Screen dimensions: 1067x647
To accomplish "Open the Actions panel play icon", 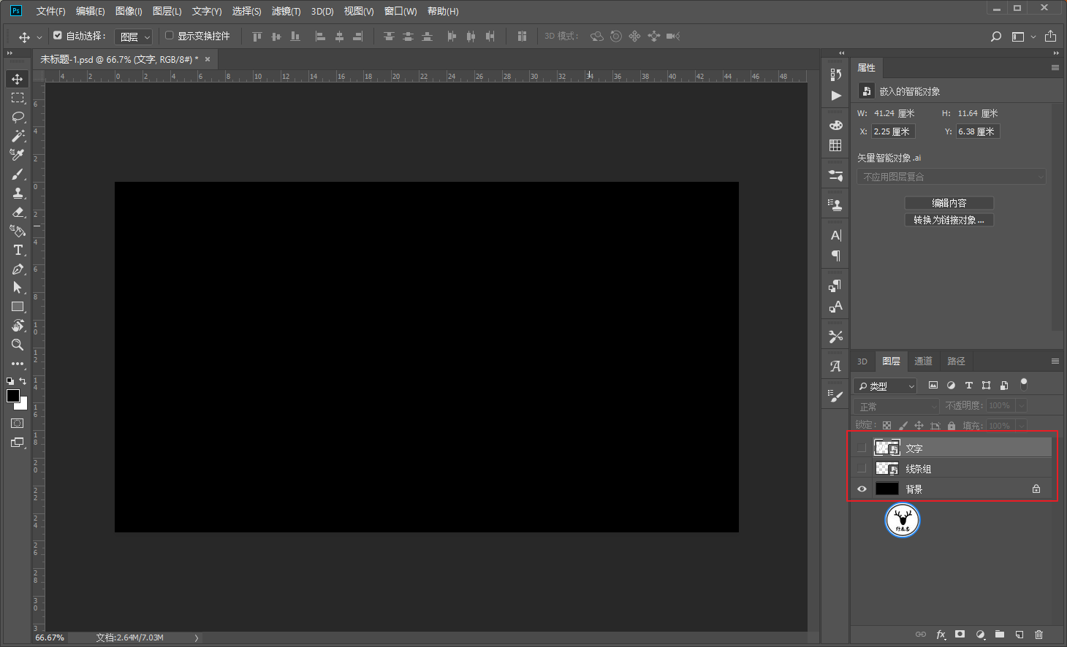I will tap(836, 96).
